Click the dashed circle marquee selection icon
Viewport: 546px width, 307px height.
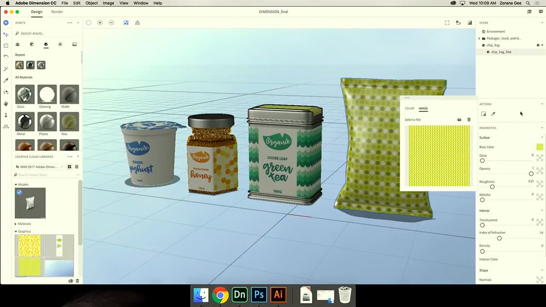(x=89, y=22)
